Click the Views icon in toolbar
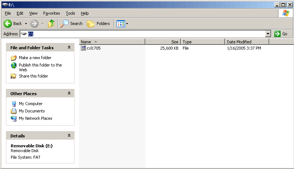The width and height of the screenshot is (294, 169). (x=120, y=24)
